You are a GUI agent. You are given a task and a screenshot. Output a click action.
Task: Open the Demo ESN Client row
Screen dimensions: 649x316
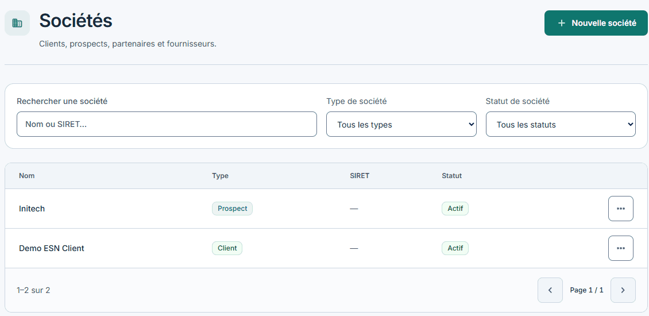(326, 248)
